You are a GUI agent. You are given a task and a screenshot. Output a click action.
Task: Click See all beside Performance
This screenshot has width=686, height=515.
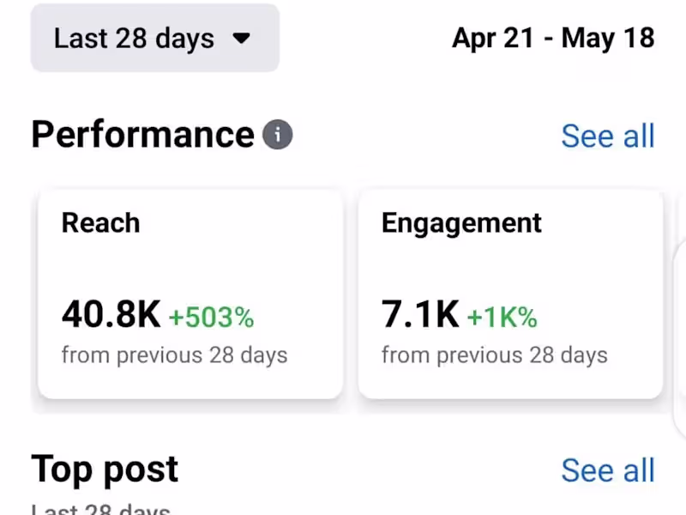pos(607,136)
